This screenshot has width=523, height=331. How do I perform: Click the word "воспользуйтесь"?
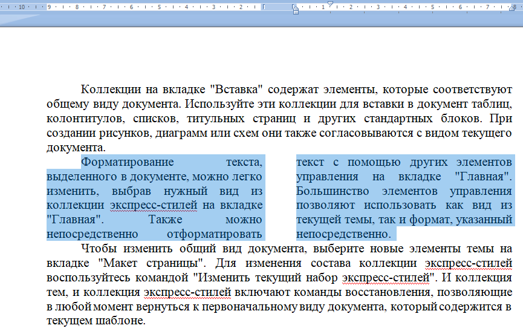(88, 278)
